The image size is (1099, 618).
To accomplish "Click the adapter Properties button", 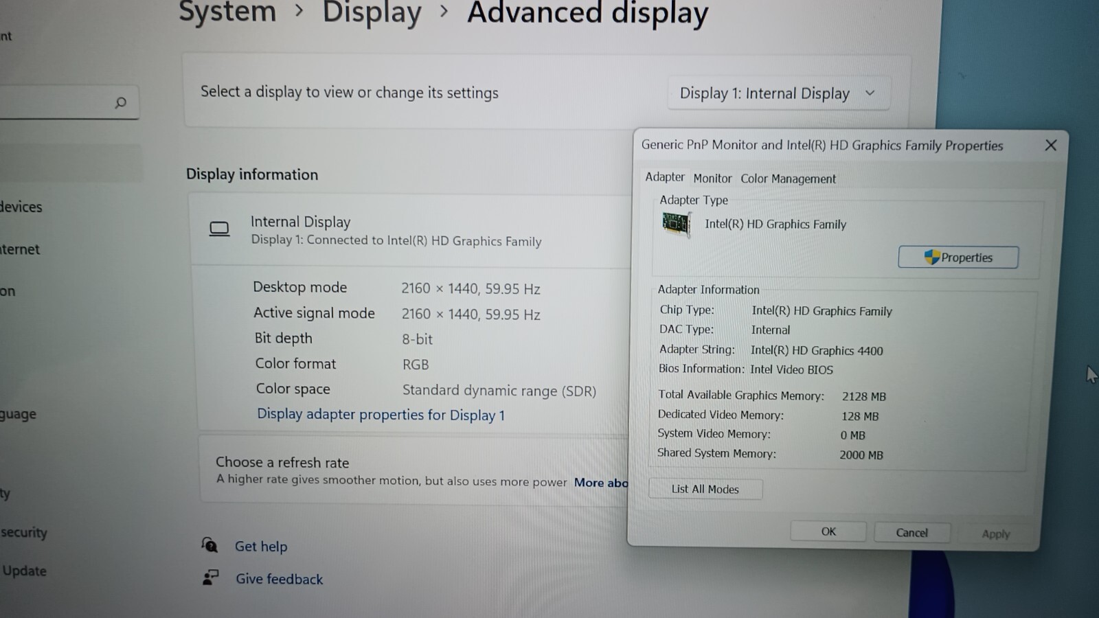I will click(958, 257).
